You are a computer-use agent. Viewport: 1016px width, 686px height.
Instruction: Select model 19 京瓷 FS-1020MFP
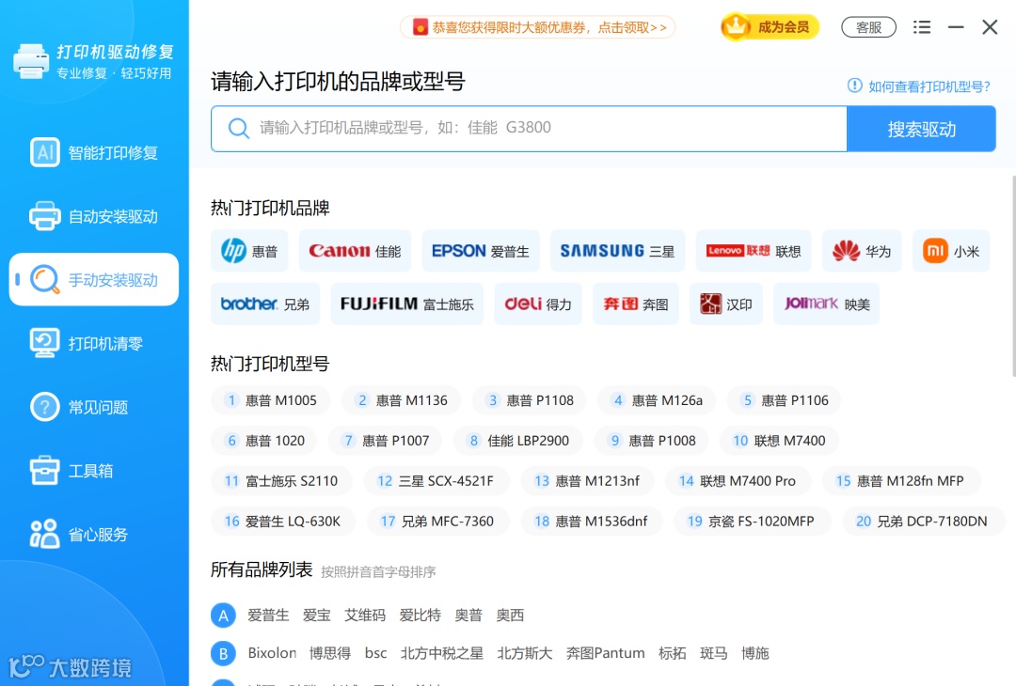point(752,521)
